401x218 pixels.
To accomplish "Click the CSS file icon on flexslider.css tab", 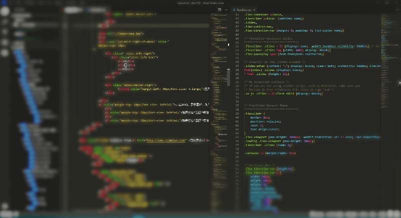I will pos(235,9).
